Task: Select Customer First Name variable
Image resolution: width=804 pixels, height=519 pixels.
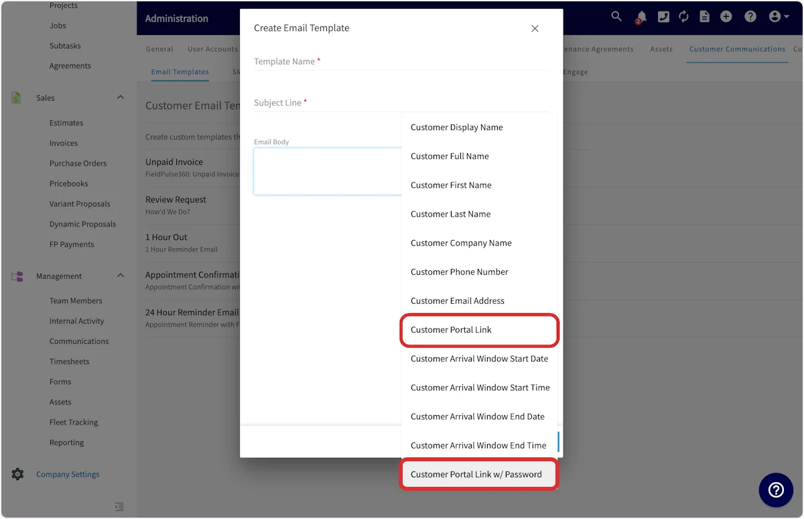Action: (479, 185)
